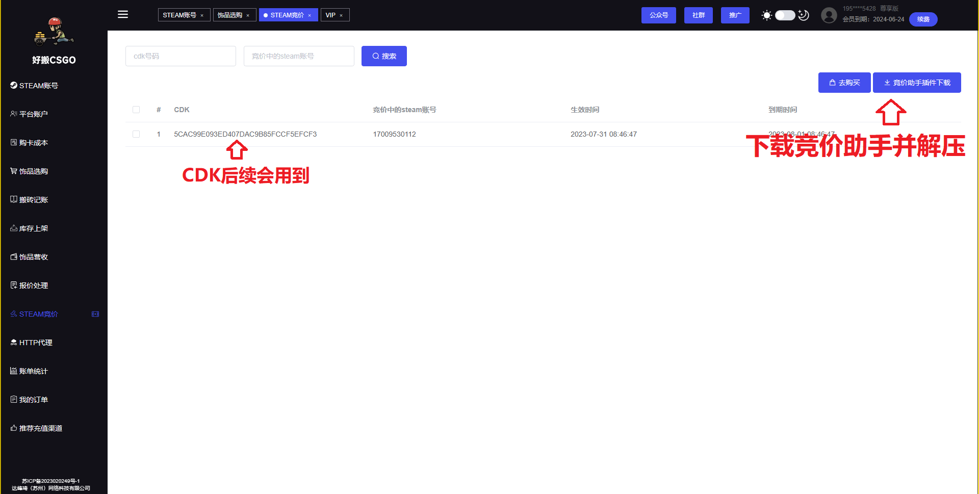Open 我的订单 in sidebar

[54, 400]
